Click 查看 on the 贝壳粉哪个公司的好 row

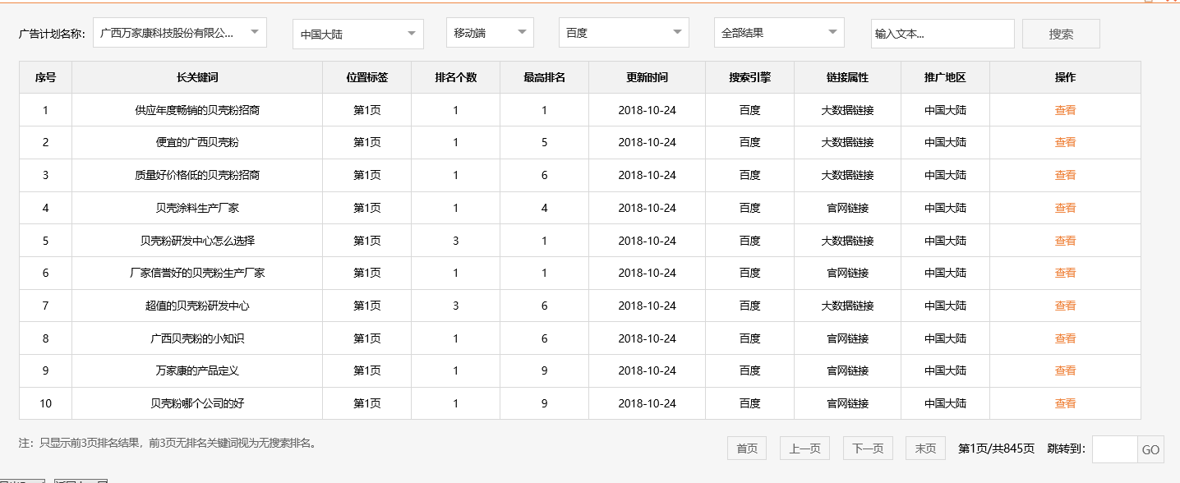1064,402
